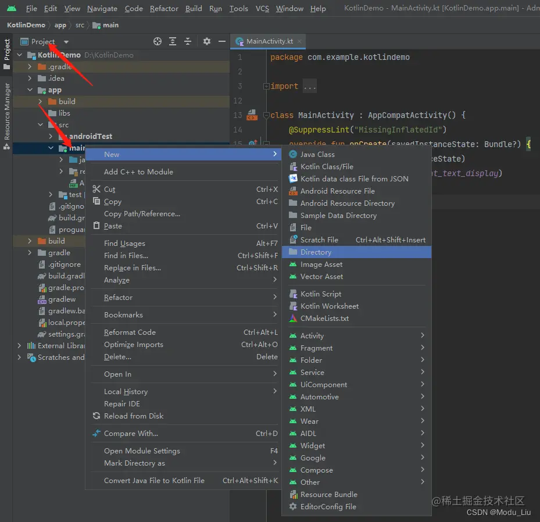540x522 pixels.
Task: Choose EditorConfig File
Action: (356, 507)
